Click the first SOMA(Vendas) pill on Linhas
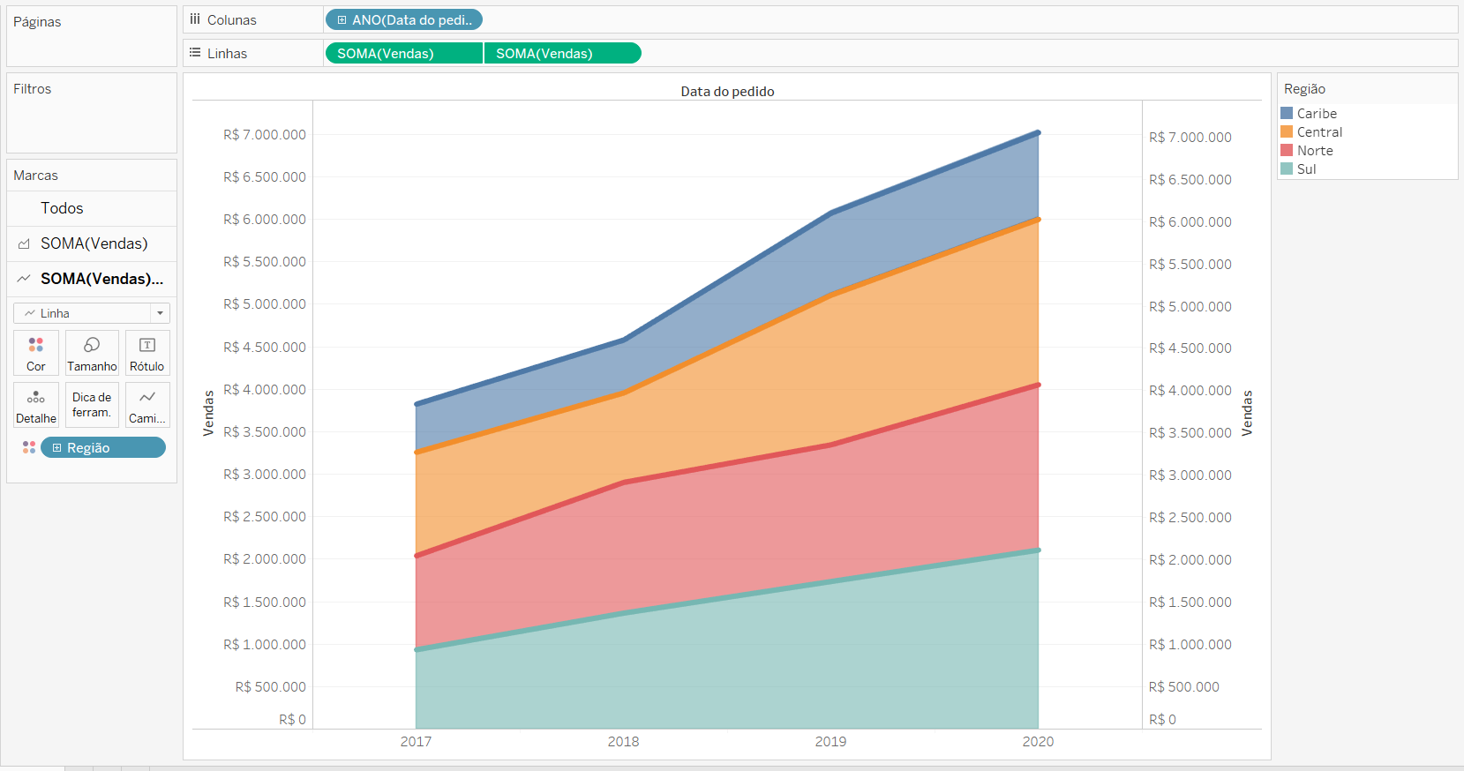Viewport: 1464px width, 771px height. tap(404, 53)
